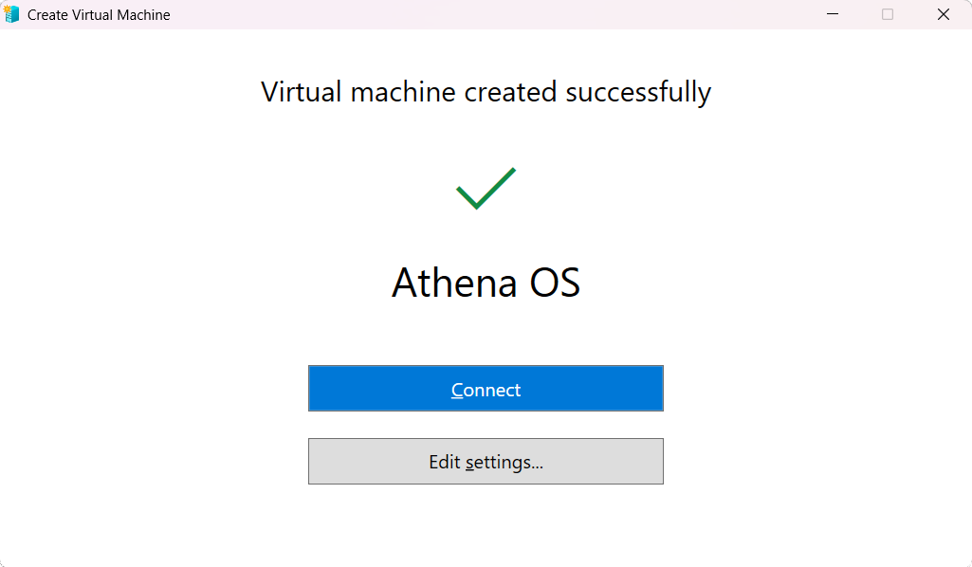The width and height of the screenshot is (972, 567).
Task: Click the success indicator below the heading
Action: (486, 187)
